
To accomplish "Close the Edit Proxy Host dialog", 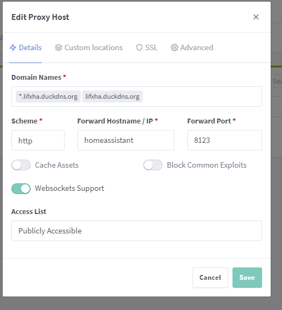I will pyautogui.click(x=256, y=17).
